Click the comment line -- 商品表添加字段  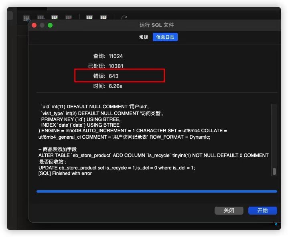point(57,149)
